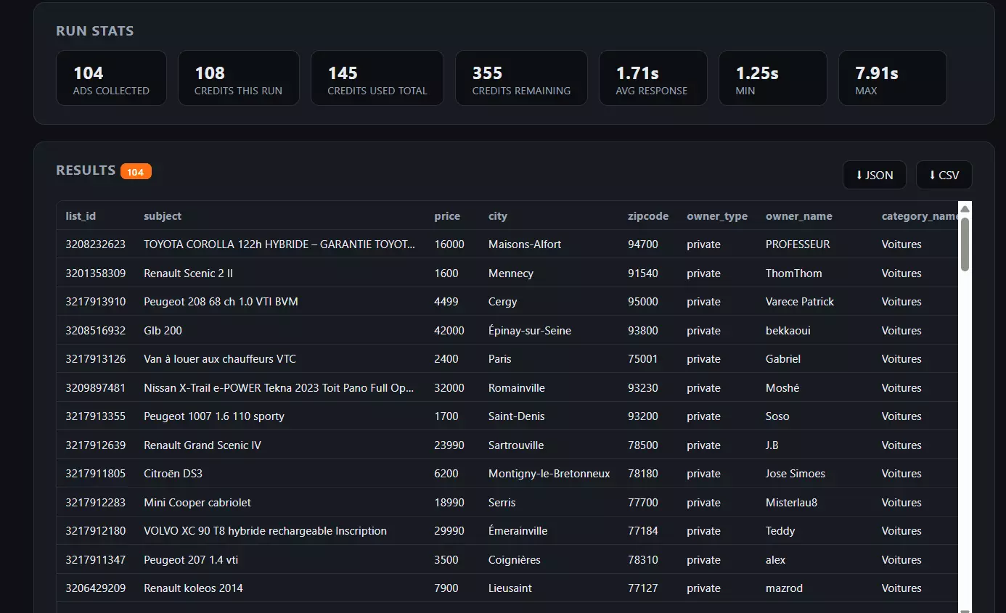This screenshot has height=613, width=1006.
Task: Select the 29990 price value
Action: click(x=449, y=531)
